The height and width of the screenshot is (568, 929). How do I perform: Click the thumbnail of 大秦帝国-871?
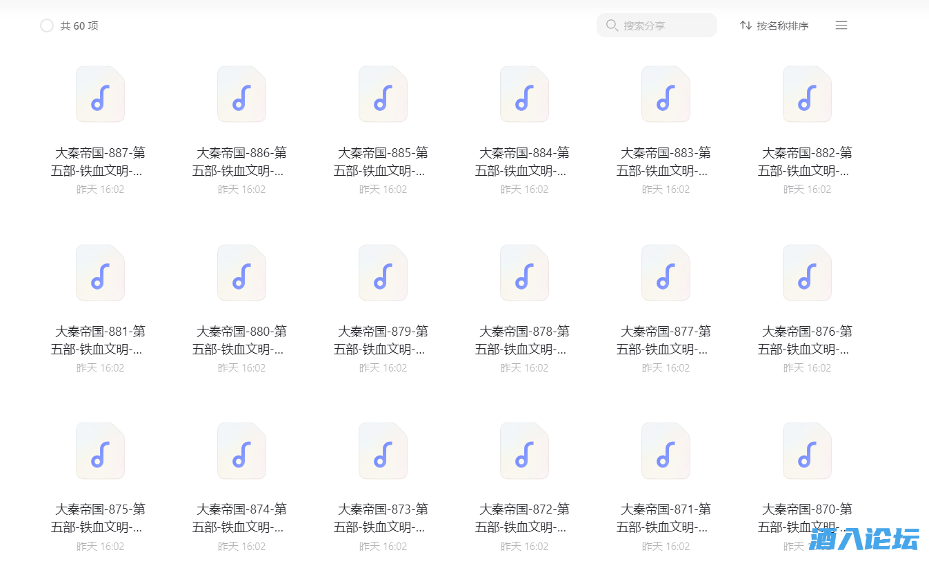pos(666,452)
